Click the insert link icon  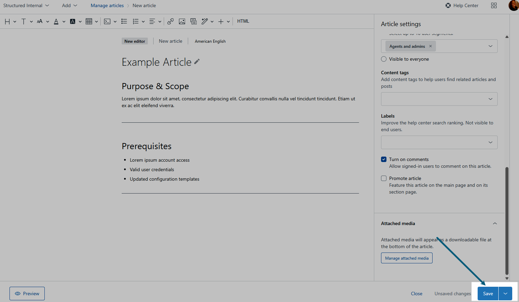[x=171, y=21]
